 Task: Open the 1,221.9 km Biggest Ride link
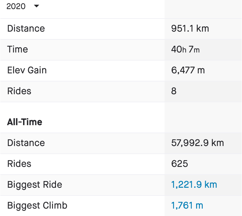[x=194, y=185]
